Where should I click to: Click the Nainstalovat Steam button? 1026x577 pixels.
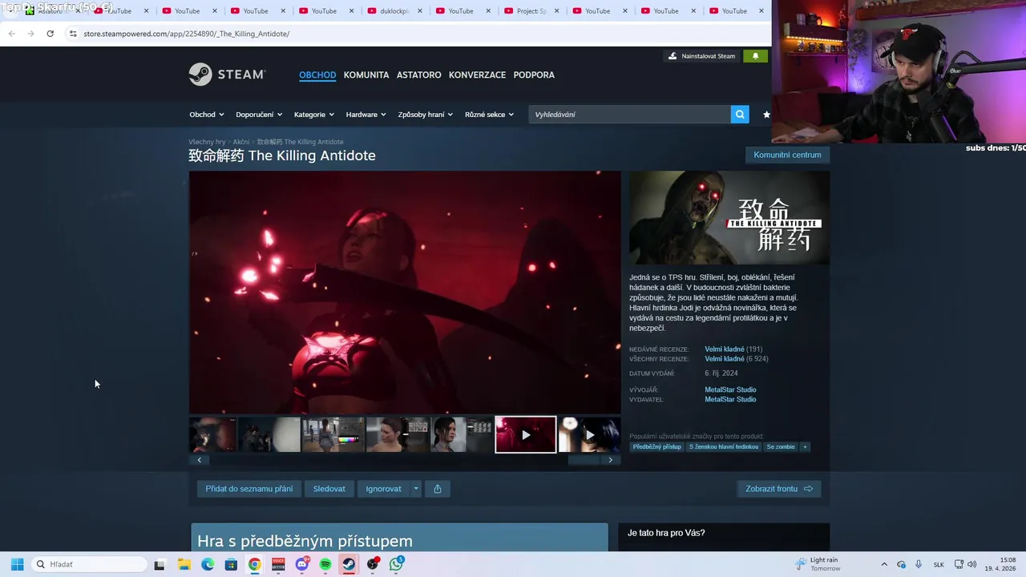click(701, 56)
